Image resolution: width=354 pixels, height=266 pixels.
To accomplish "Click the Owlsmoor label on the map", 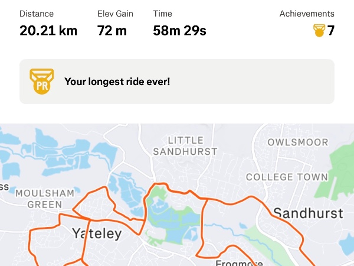I will coord(297,142).
